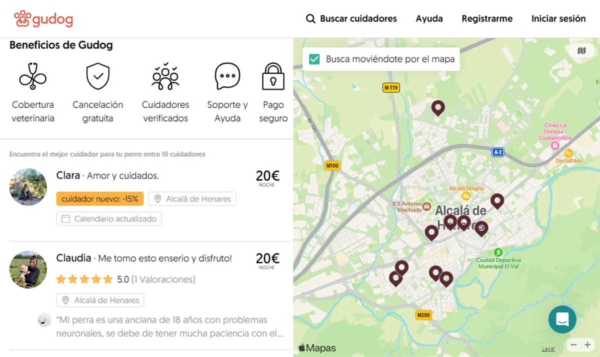
Task: Zoom in the map with plus button
Action: [587, 345]
